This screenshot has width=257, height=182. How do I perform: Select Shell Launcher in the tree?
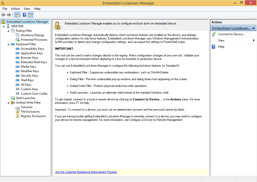(x=26, y=98)
